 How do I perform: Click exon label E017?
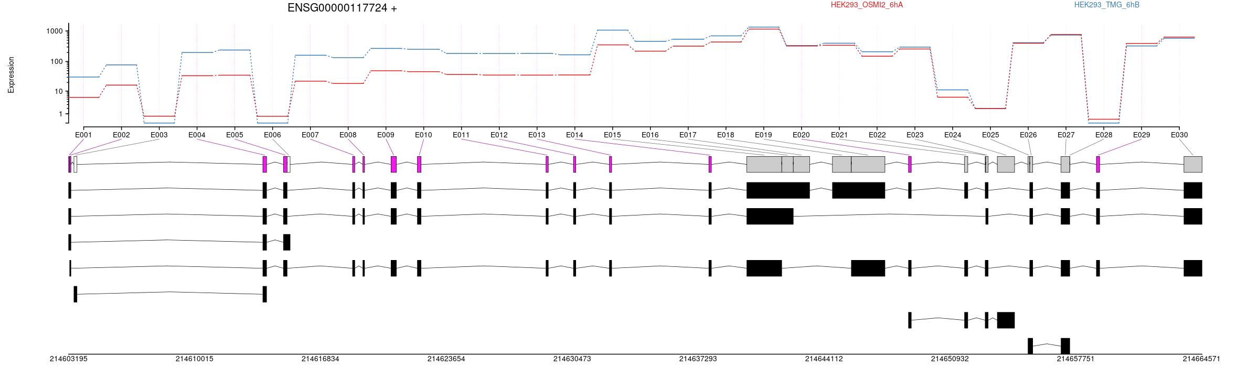point(688,135)
